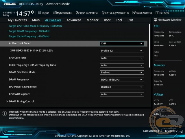Click the Hot Keys question mark icon

point(157,13)
